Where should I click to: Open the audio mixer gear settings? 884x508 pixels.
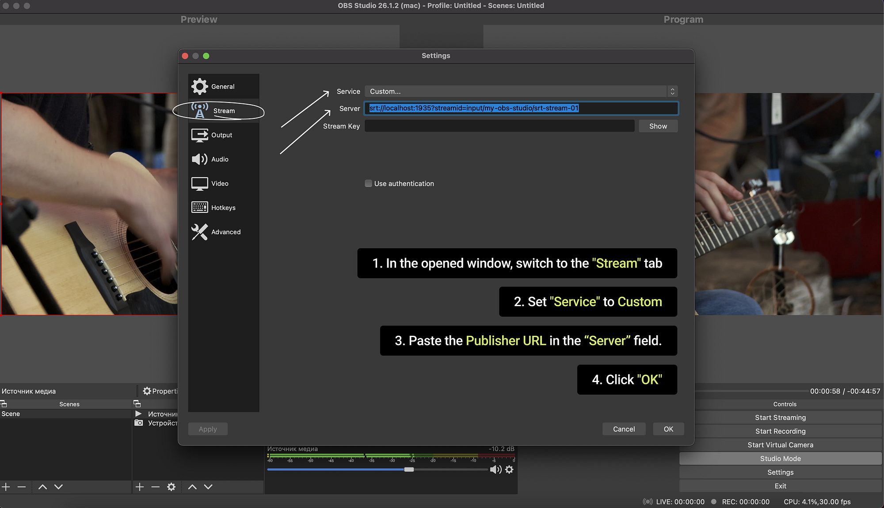click(x=509, y=470)
